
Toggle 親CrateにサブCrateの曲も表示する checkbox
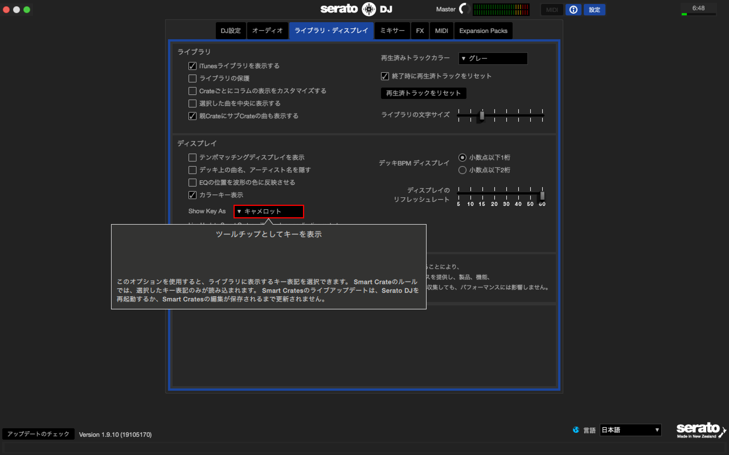(x=192, y=116)
